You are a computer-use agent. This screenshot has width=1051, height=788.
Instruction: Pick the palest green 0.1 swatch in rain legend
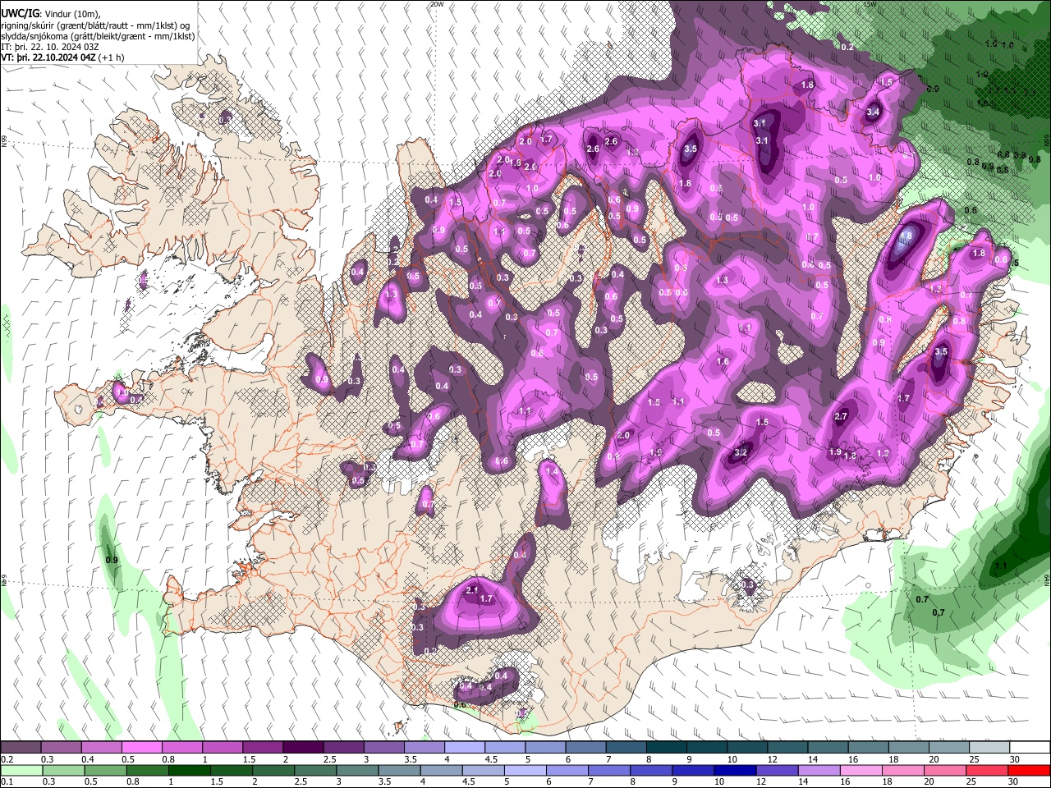coord(21,771)
